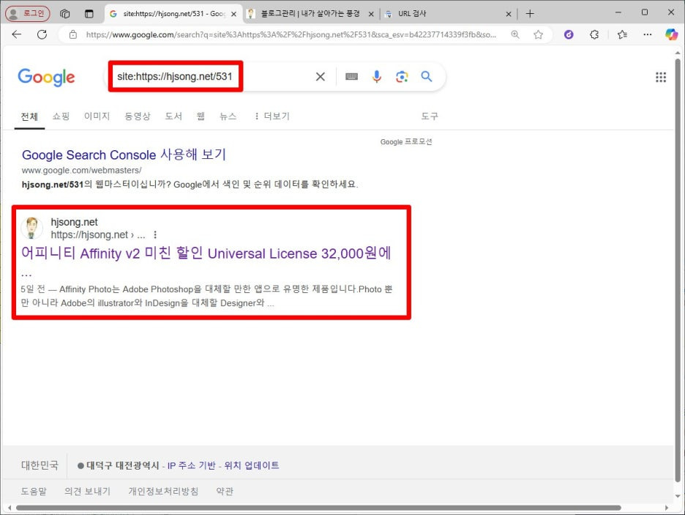685x515 pixels.
Task: Click the IP 주소 기반 link
Action: [x=191, y=466]
